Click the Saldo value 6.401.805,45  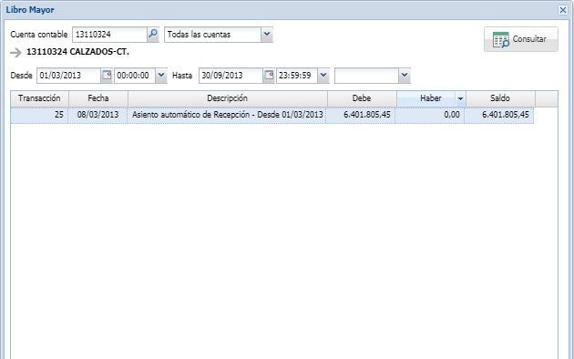(505, 115)
